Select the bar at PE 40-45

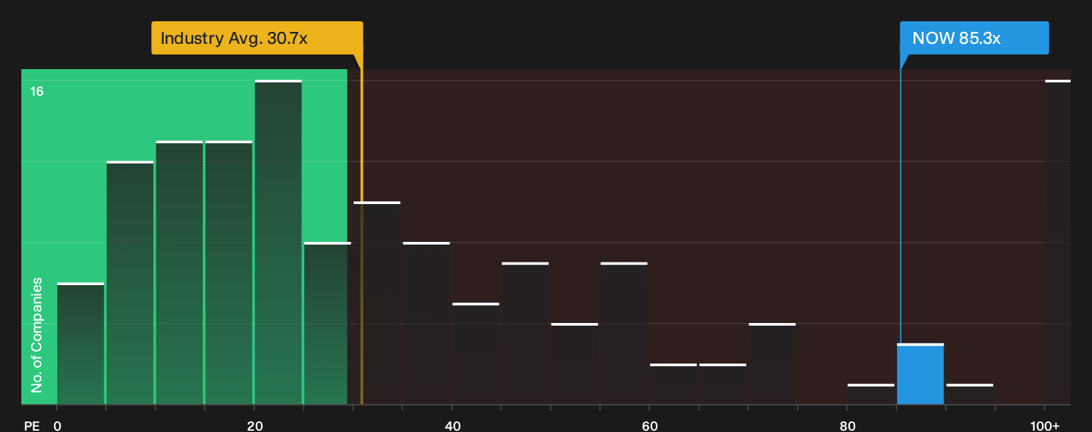coord(476,354)
